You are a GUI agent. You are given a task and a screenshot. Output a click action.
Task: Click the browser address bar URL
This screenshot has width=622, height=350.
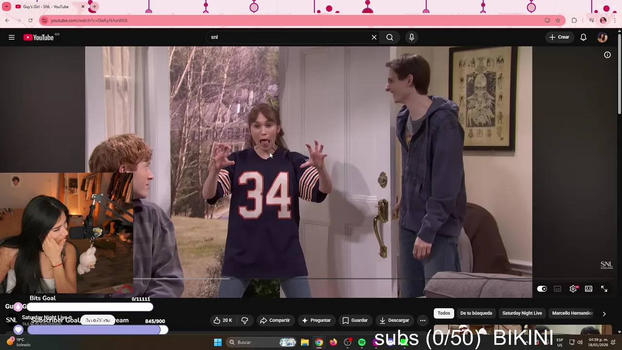(89, 20)
